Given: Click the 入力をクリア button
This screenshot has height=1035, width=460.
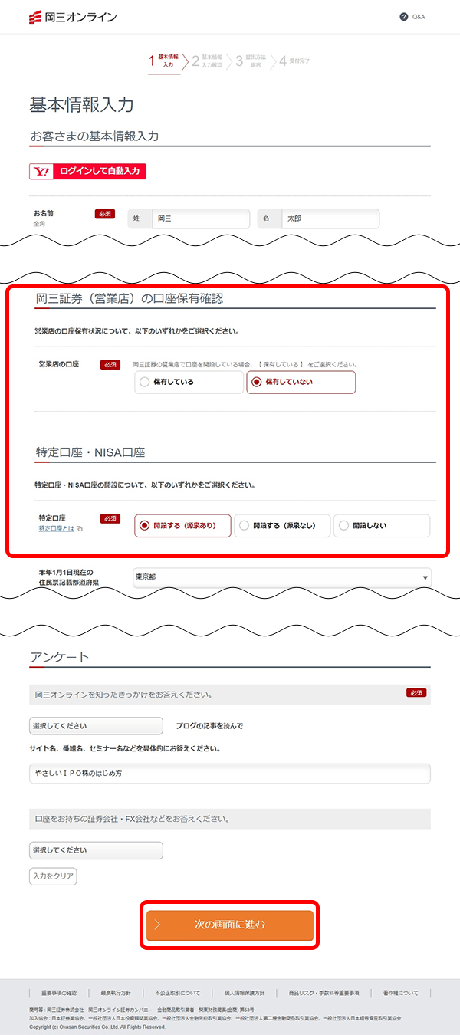Looking at the screenshot, I should tap(53, 876).
